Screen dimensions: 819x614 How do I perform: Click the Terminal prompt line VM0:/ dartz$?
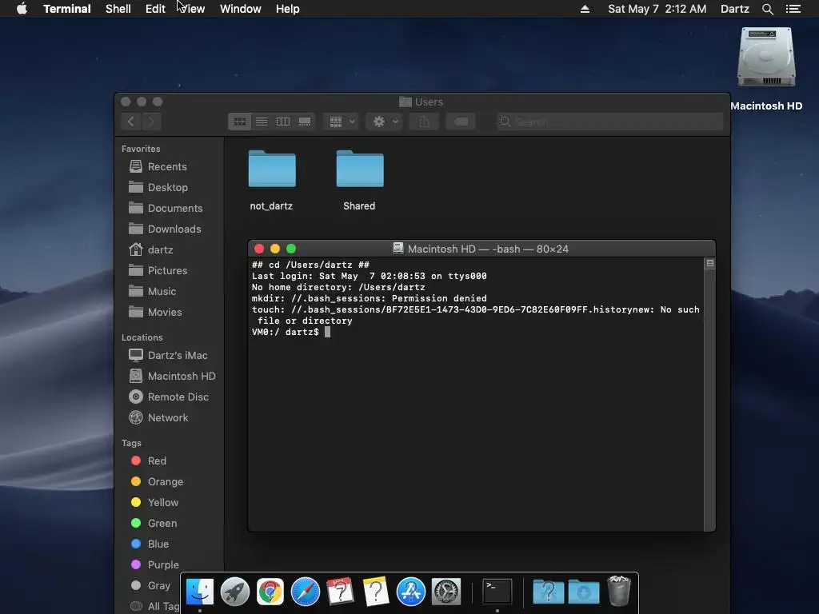point(286,332)
